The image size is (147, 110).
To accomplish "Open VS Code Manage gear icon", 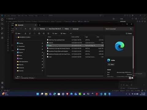I will 2,87.
